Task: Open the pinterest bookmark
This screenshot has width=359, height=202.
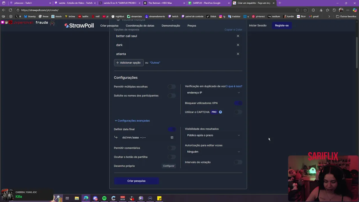Action: 258,17
